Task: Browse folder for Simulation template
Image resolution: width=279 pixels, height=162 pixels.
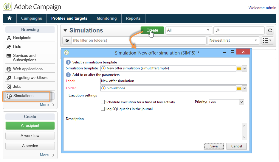Action: 239,68
